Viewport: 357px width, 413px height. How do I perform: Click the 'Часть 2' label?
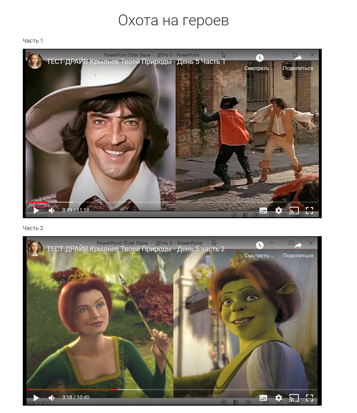(33, 228)
